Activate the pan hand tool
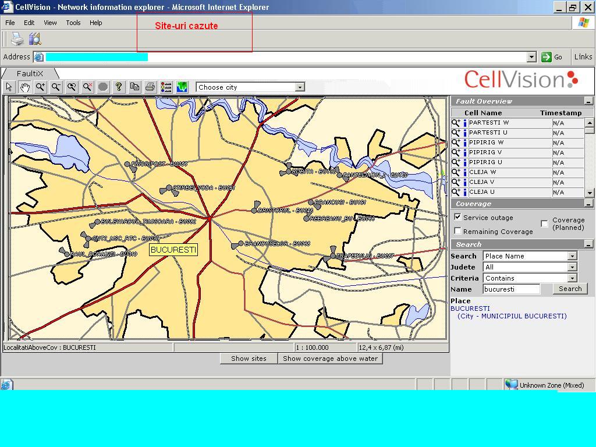The height and width of the screenshot is (447, 596). click(24, 87)
